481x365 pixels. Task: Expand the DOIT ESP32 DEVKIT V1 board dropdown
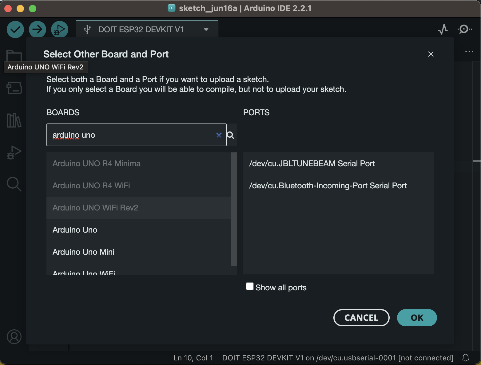pos(147,29)
